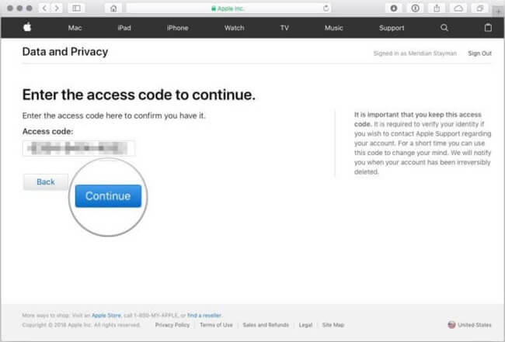Image resolution: width=505 pixels, height=342 pixels.
Task: Go forward with Safari's forward arrow
Action: coord(57,9)
